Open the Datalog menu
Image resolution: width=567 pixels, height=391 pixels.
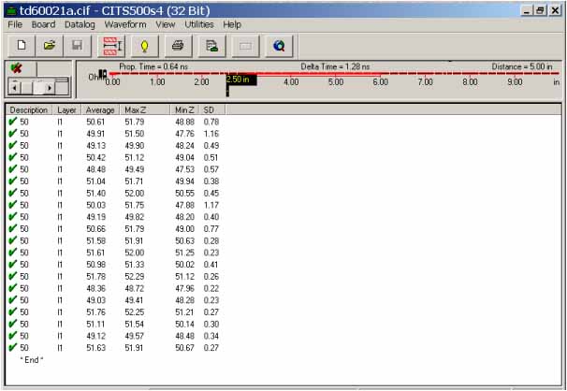pyautogui.click(x=80, y=24)
